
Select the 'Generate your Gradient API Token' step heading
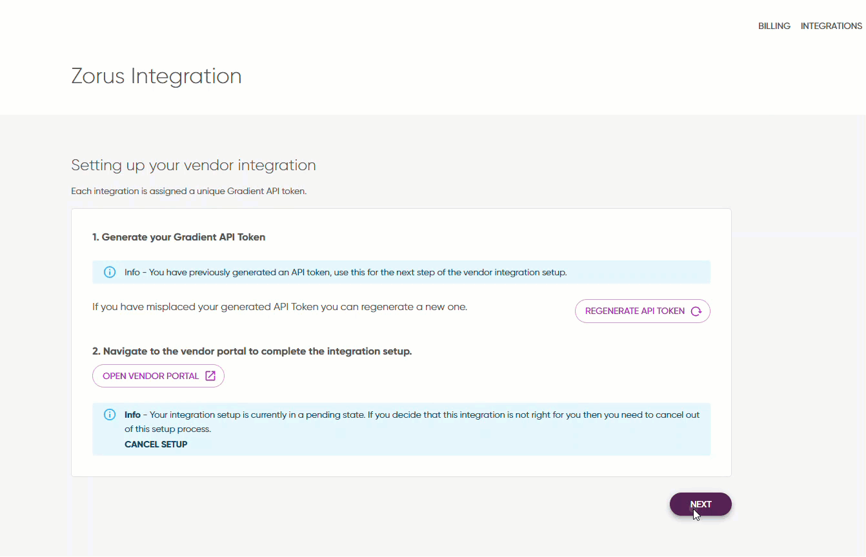coord(179,237)
